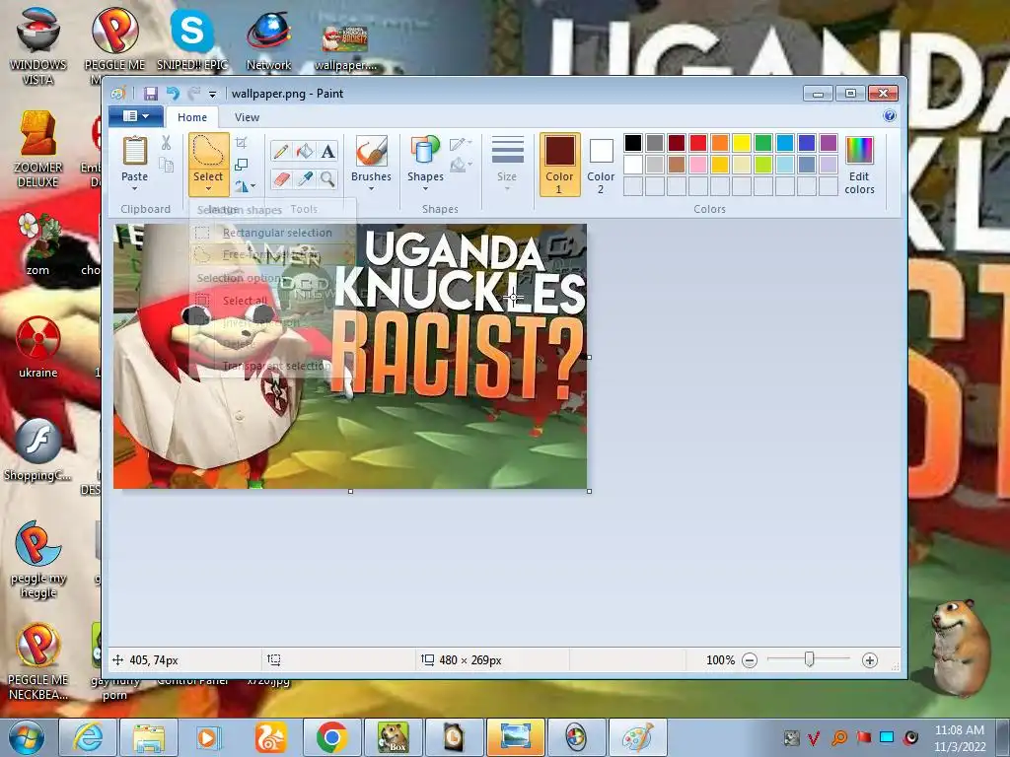Pick the yellow color swatch
This screenshot has height=757, width=1010.
(742, 143)
